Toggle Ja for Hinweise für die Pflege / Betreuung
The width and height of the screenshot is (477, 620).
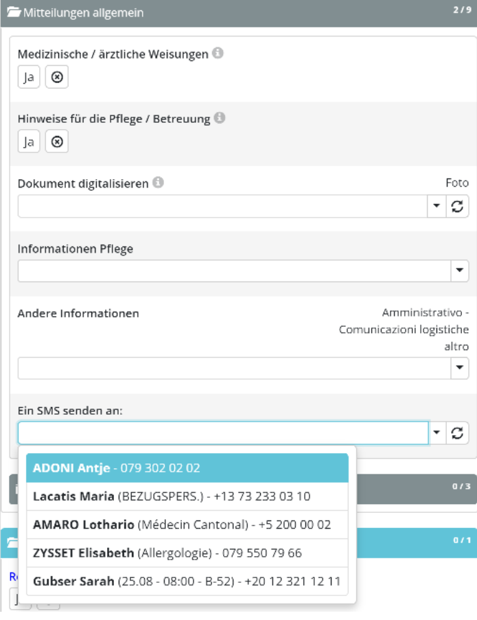(x=29, y=142)
